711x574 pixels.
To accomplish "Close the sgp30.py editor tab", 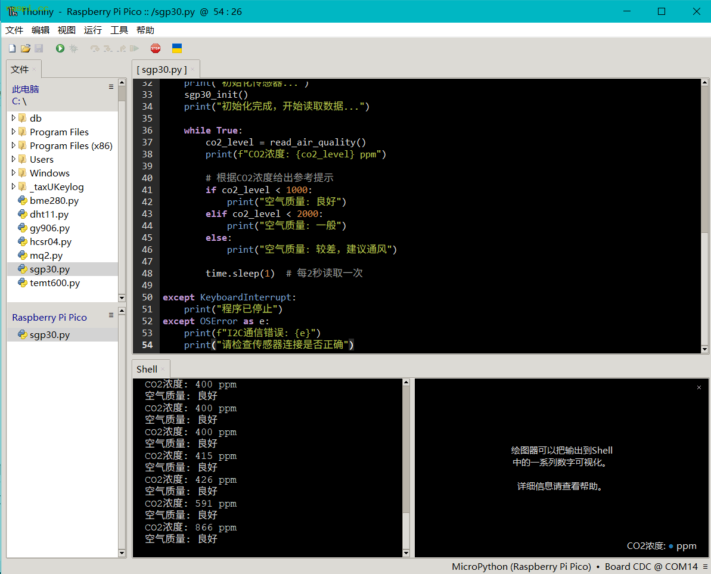I will [193, 70].
